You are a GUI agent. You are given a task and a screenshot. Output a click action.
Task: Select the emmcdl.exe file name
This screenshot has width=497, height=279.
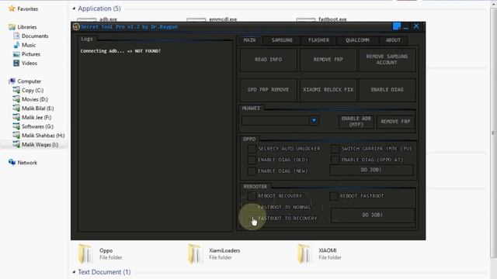[223, 19]
